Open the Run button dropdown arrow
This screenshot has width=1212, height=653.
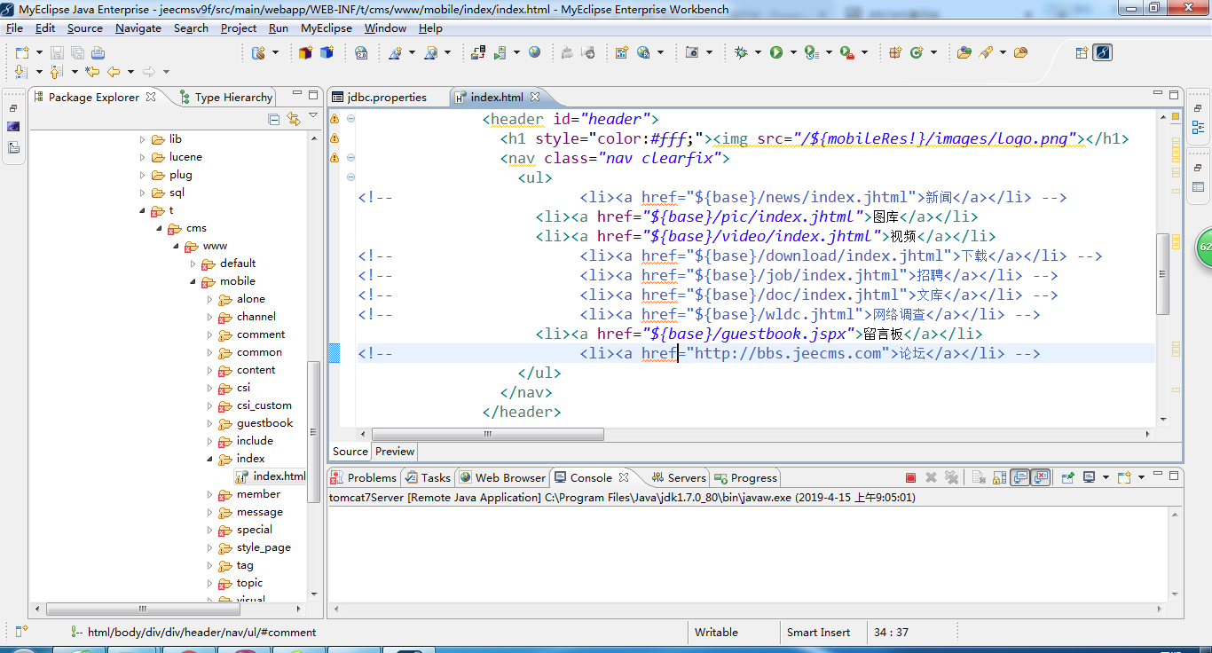[792, 53]
